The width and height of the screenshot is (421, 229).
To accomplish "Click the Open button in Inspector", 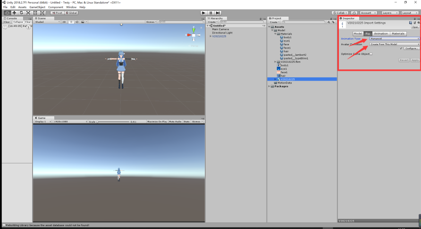I will [x=415, y=27].
